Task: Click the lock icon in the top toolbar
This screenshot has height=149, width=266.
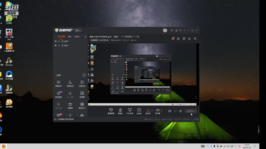Action: (x=178, y=38)
